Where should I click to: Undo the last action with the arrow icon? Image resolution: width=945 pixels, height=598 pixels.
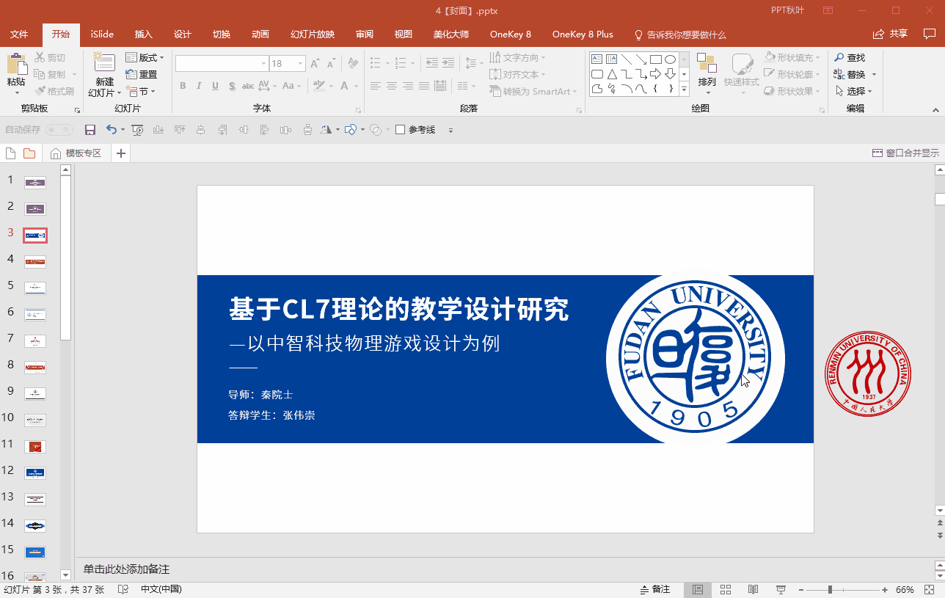click(111, 130)
